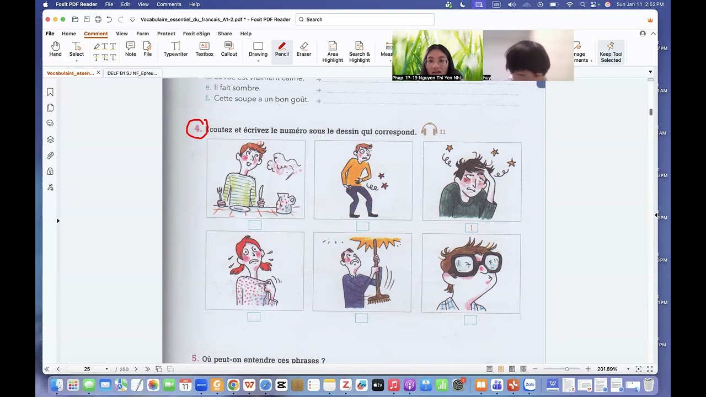Click the vertical scrollbar thumb
Screen dimensions: 706x397
[651, 112]
